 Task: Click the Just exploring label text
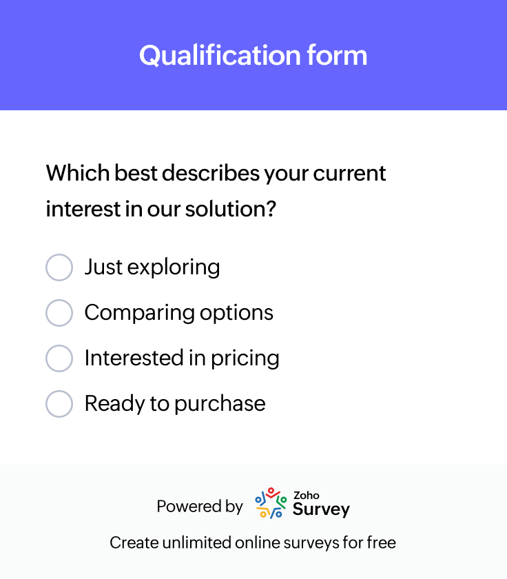coord(152,267)
